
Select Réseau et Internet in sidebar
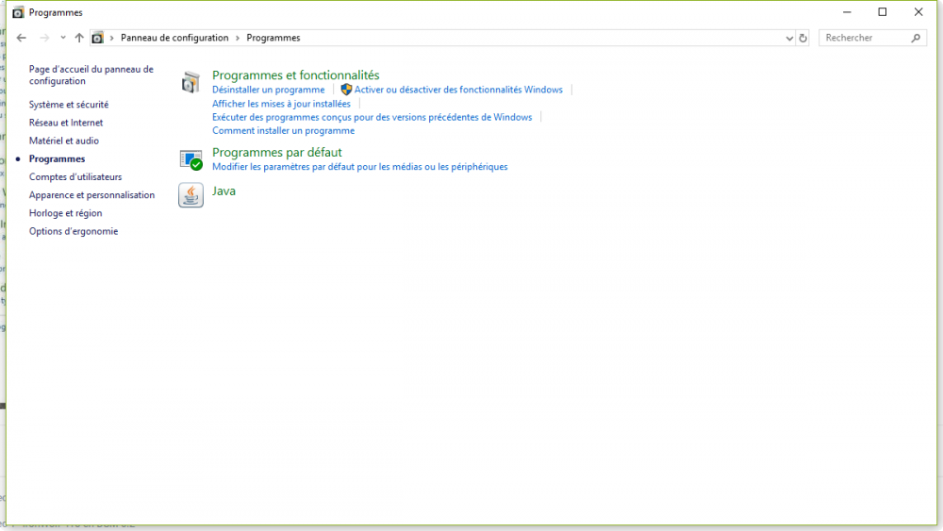click(x=66, y=123)
